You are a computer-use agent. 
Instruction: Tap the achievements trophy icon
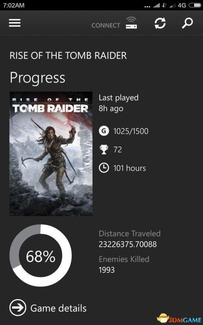pos(104,150)
